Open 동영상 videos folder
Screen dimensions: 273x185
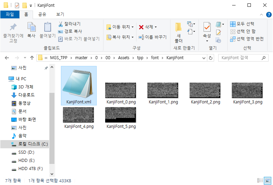[x=21, y=103]
